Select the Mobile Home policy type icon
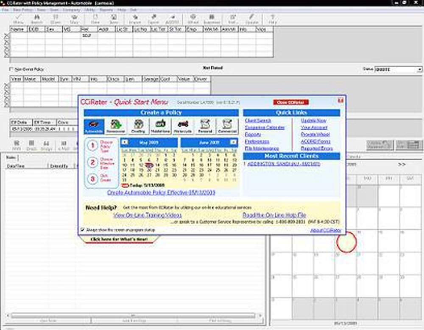The width and height of the screenshot is (424, 330). point(160,126)
